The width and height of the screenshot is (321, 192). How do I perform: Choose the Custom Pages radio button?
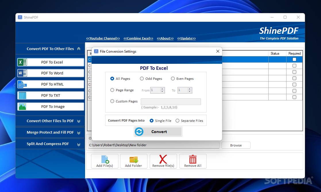(x=112, y=101)
